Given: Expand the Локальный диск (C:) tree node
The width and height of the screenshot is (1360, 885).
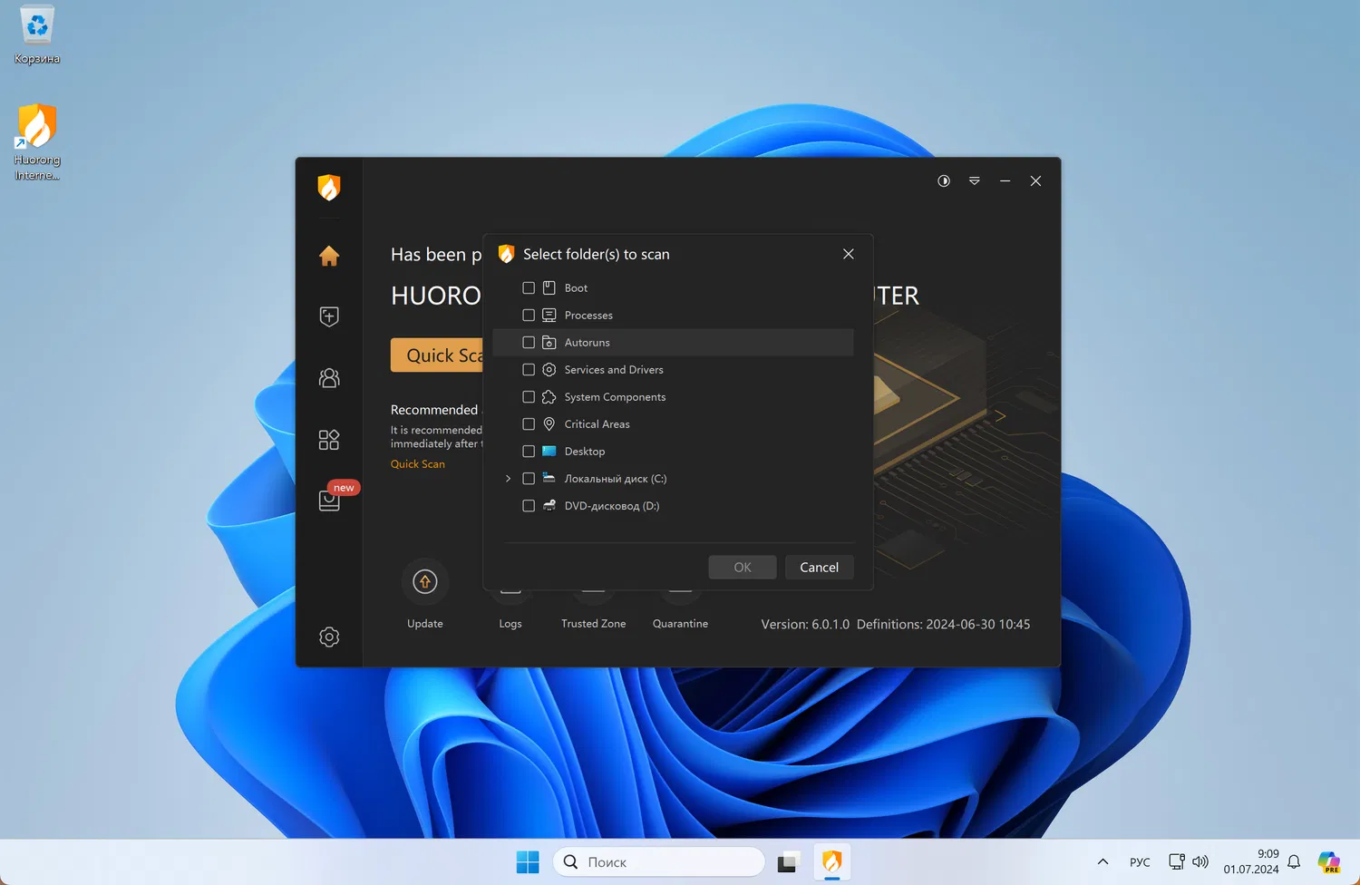Looking at the screenshot, I should tap(508, 479).
